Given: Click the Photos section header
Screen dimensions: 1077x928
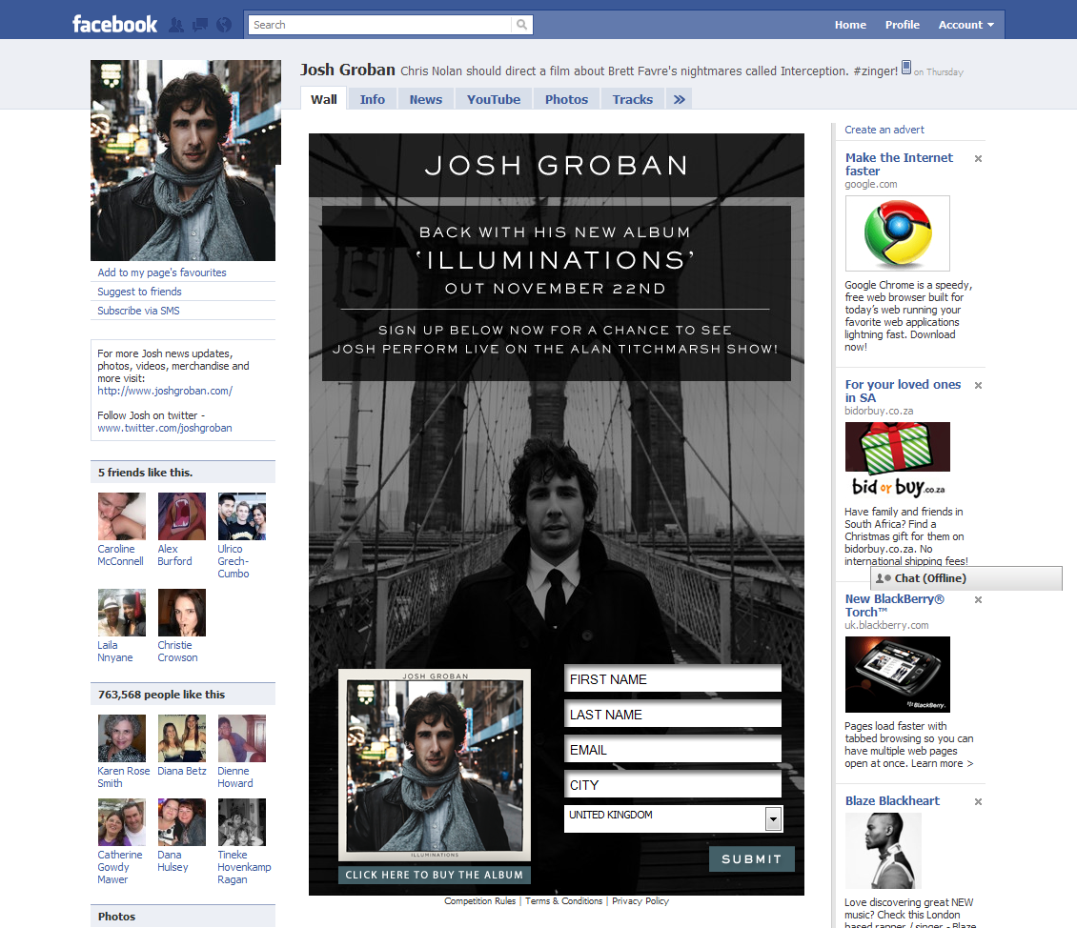Looking at the screenshot, I should click(x=183, y=917).
